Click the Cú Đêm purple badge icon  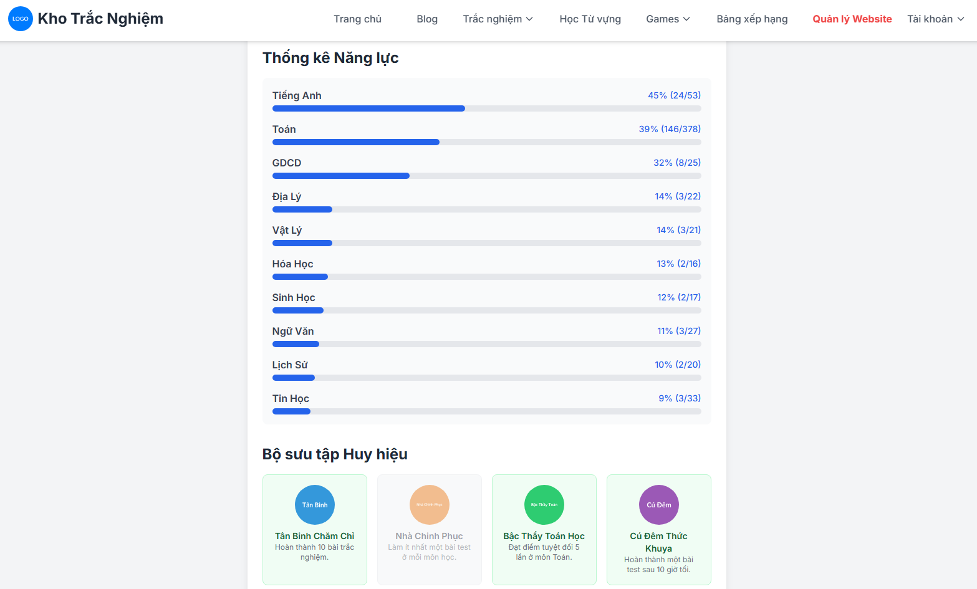(x=659, y=505)
